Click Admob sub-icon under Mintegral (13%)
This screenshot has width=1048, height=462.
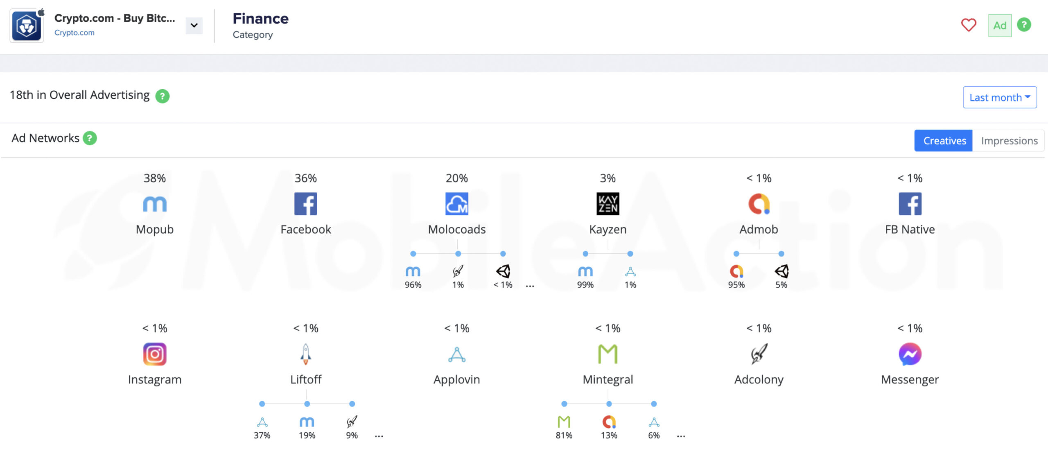coord(609,421)
